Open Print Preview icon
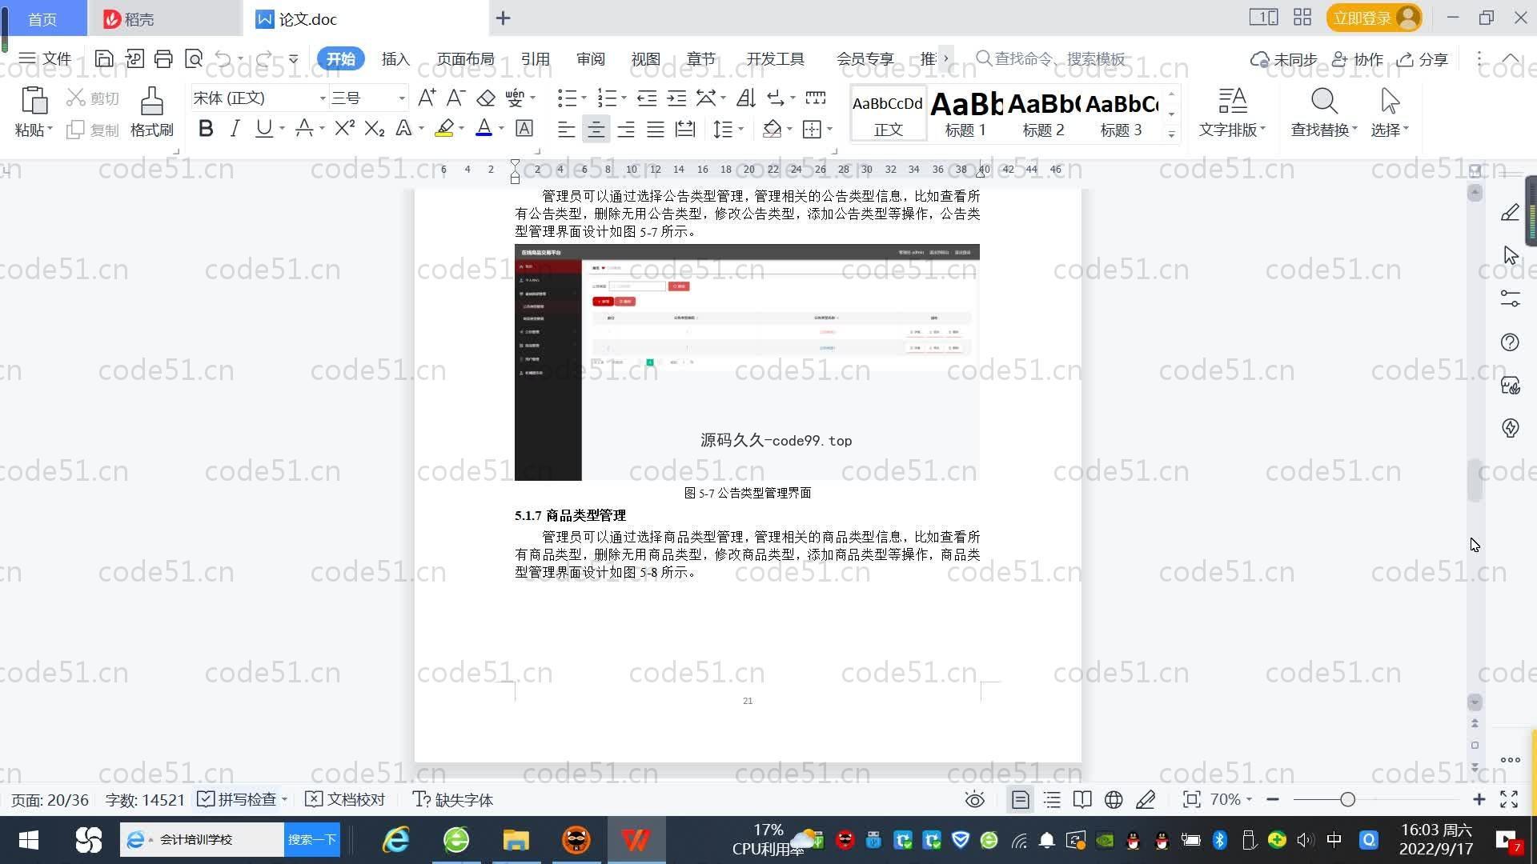Image resolution: width=1537 pixels, height=864 pixels. pos(194,58)
